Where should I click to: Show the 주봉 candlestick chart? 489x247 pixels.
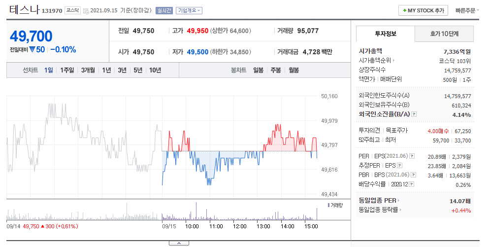pyautogui.click(x=276, y=71)
